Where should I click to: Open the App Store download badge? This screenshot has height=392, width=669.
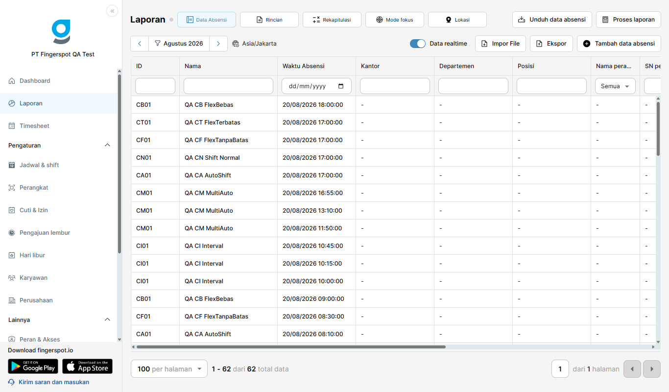point(88,366)
